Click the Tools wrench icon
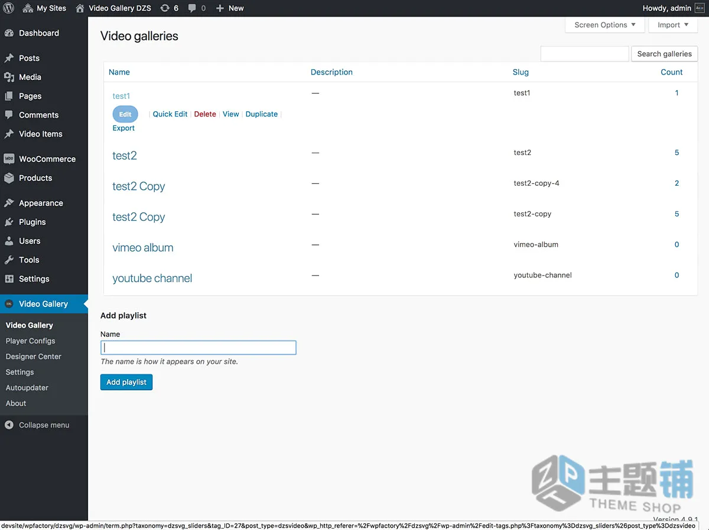 coord(9,260)
